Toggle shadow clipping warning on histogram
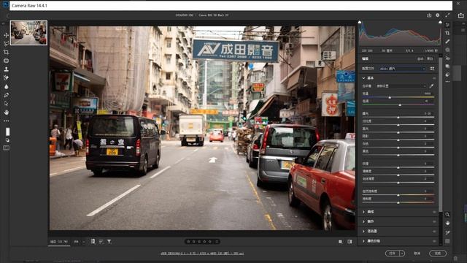 pyautogui.click(x=360, y=22)
